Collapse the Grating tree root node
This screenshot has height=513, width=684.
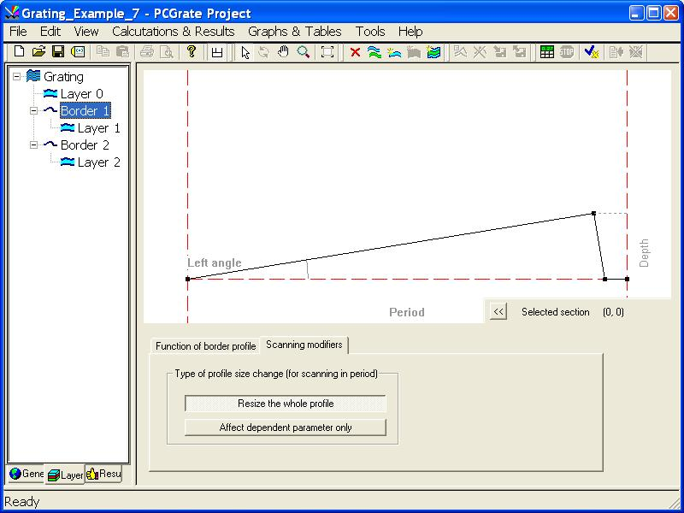click(17, 76)
